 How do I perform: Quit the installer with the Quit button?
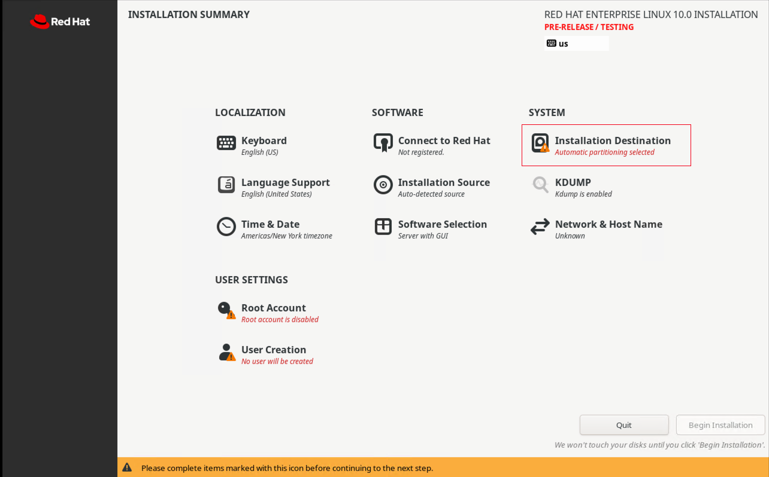pos(624,425)
